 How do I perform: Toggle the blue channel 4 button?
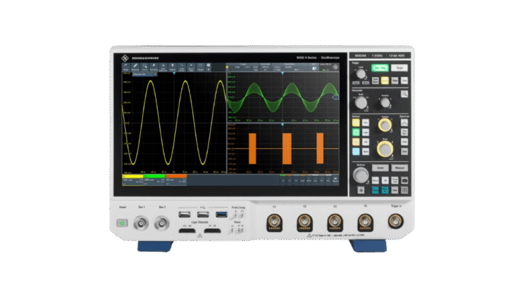point(356,150)
